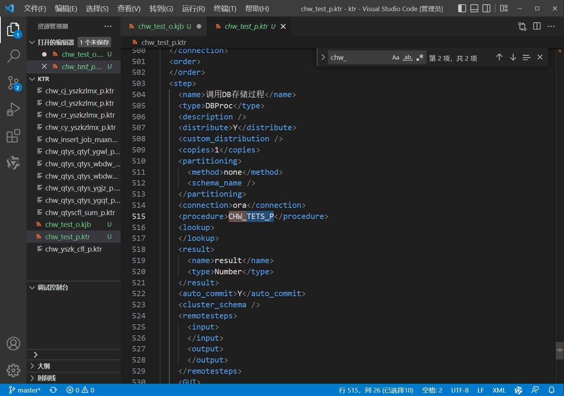Open 帮助(H) menu
The width and height of the screenshot is (564, 396).
point(257,8)
